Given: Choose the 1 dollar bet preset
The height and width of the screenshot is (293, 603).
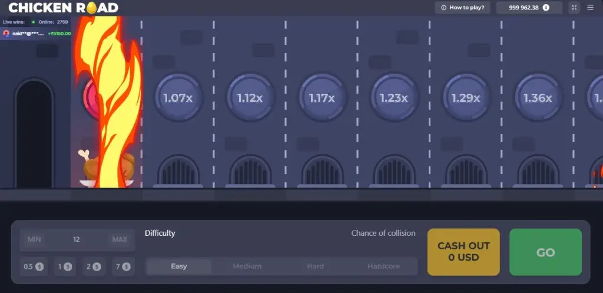Looking at the screenshot, I should click(x=65, y=266).
